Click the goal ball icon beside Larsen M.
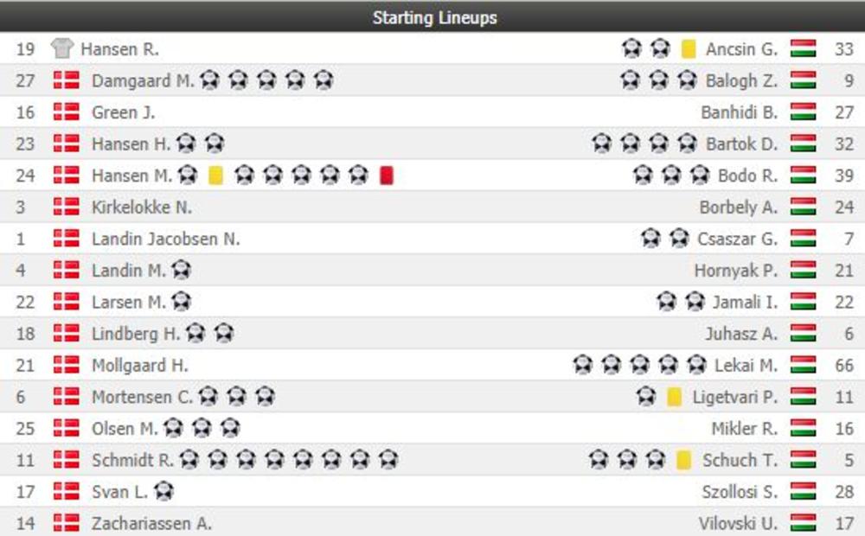The width and height of the screenshot is (865, 536). coord(181,302)
